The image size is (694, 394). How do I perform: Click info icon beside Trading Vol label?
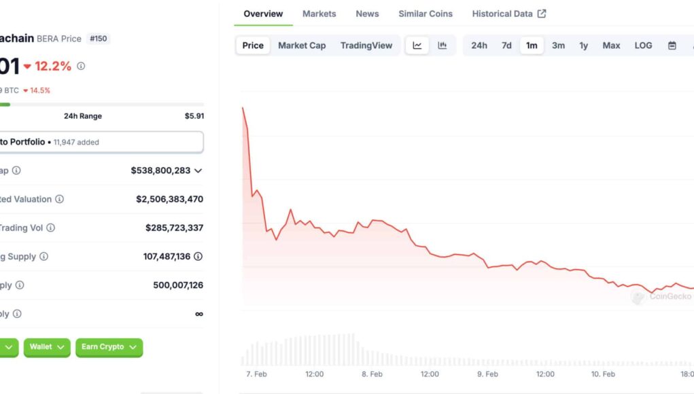[51, 228]
